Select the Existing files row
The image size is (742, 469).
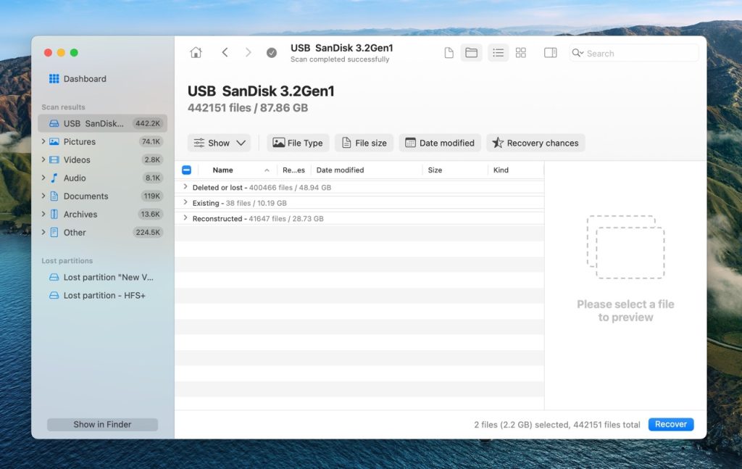tap(239, 203)
